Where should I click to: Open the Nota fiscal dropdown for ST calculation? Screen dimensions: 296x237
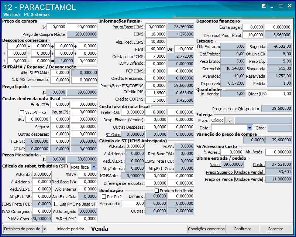coord(94,167)
